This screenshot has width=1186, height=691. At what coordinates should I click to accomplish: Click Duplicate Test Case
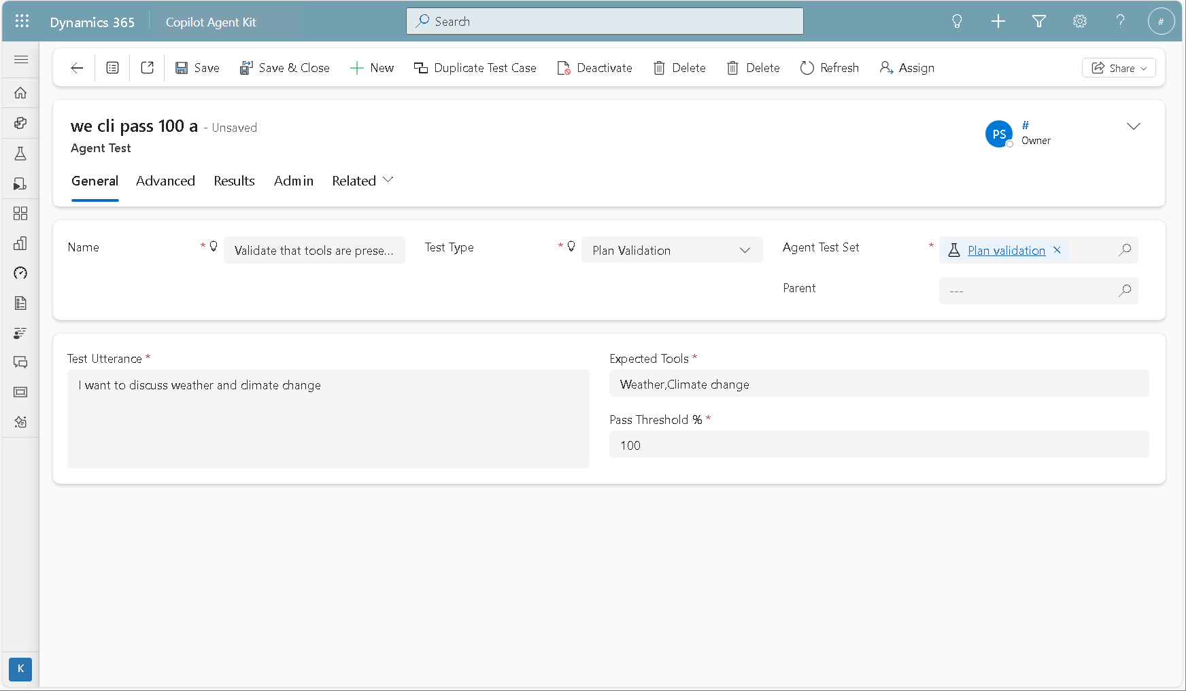475,68
